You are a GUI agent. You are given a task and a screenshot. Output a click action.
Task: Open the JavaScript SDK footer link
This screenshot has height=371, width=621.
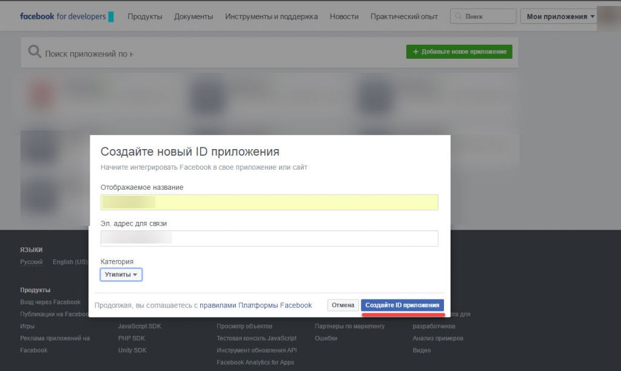[139, 326]
